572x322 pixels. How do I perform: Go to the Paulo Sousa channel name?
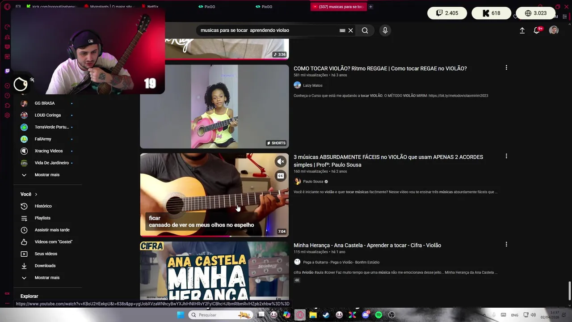click(x=313, y=182)
